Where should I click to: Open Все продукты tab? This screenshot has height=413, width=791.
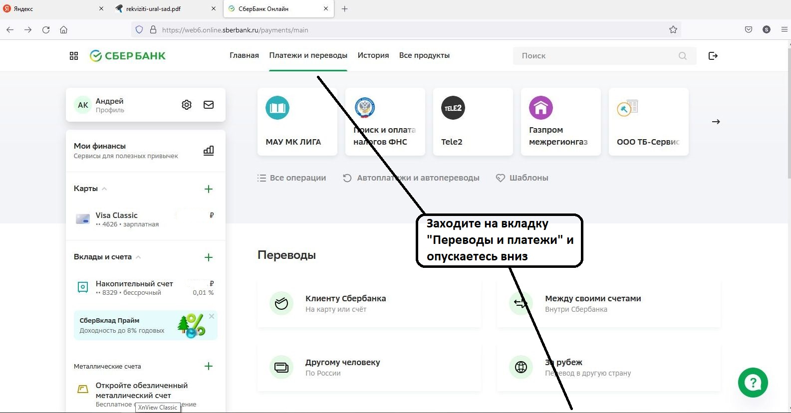[x=424, y=55]
